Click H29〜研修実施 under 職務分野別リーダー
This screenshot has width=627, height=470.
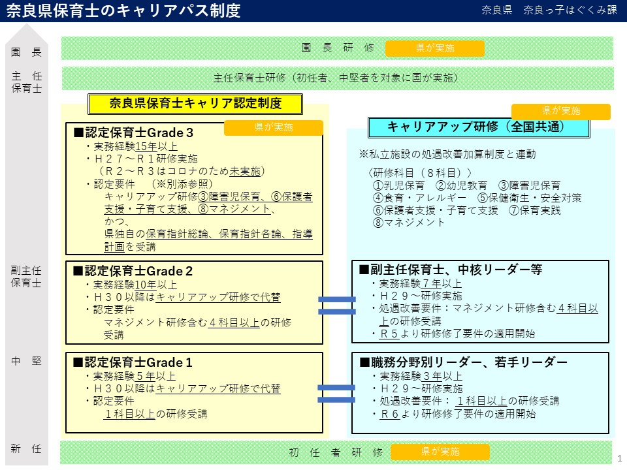[421, 389]
